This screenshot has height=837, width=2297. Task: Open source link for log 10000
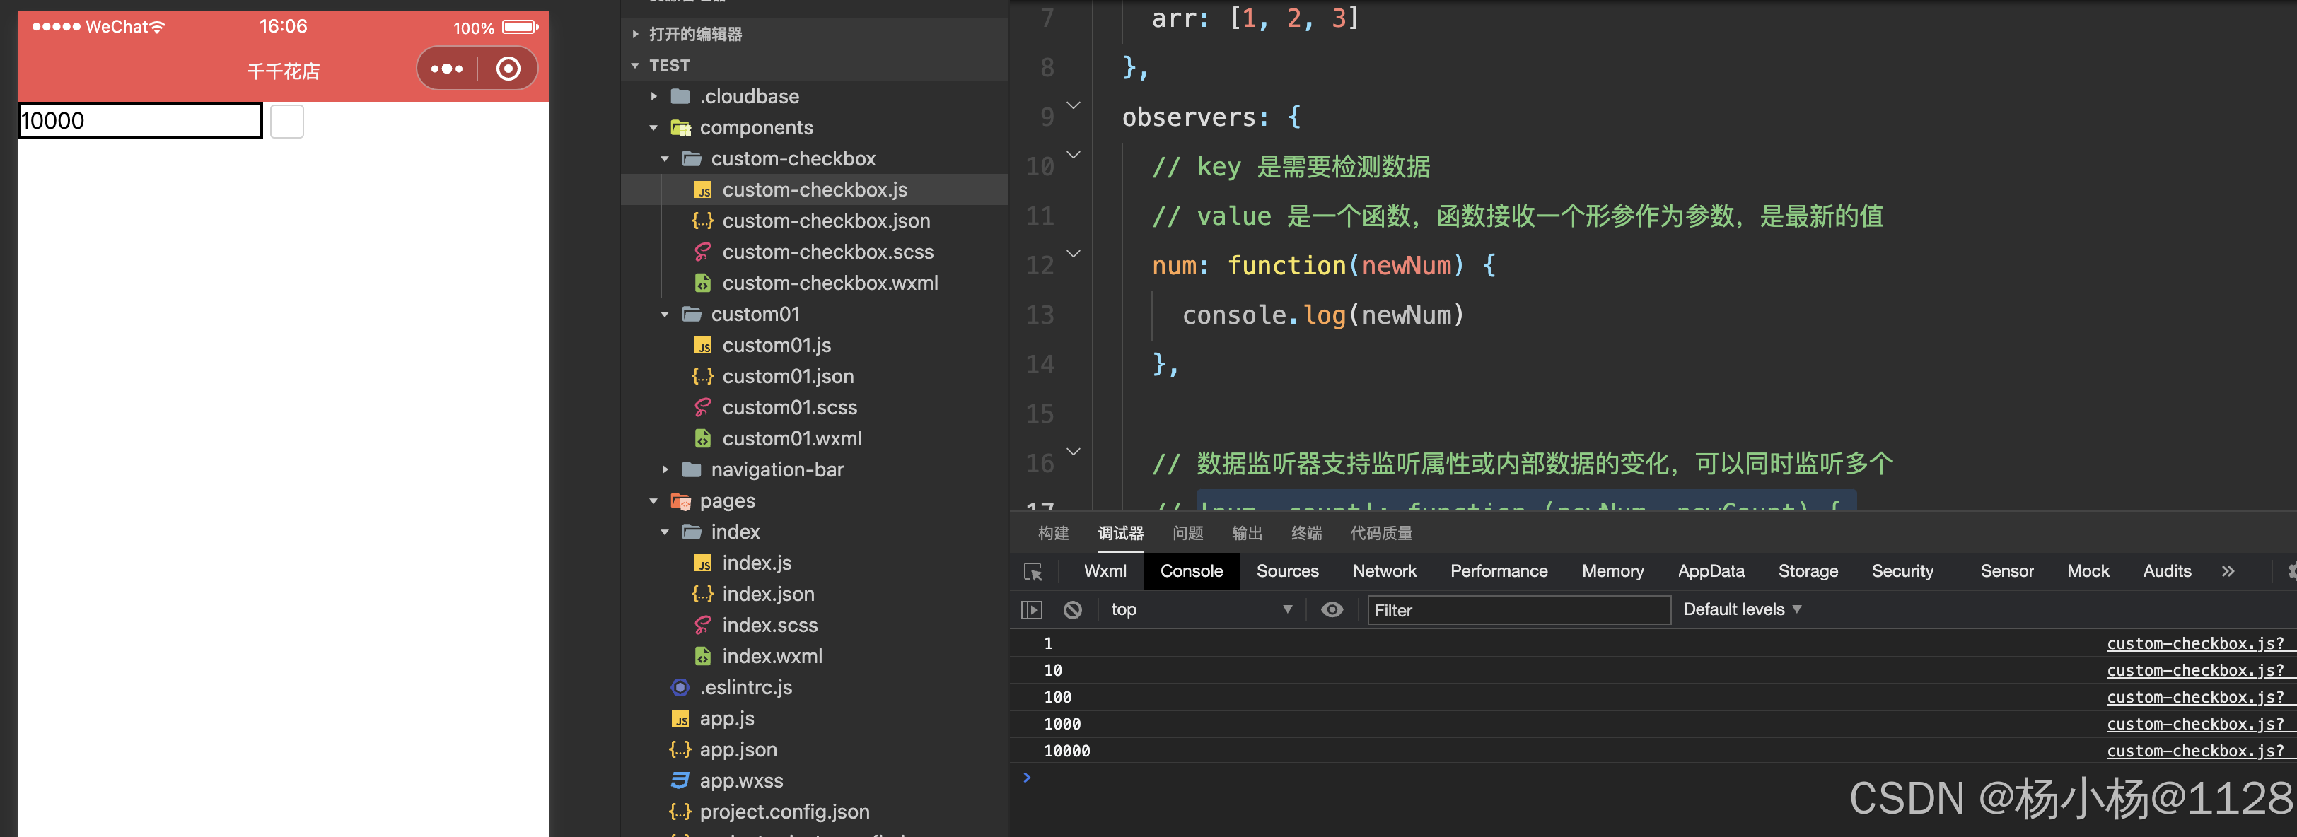tap(2194, 751)
